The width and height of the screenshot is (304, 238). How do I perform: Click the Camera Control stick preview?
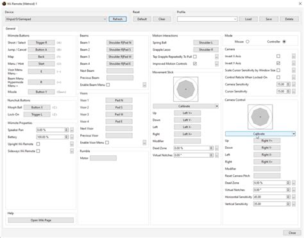pyautogui.click(x=260, y=117)
